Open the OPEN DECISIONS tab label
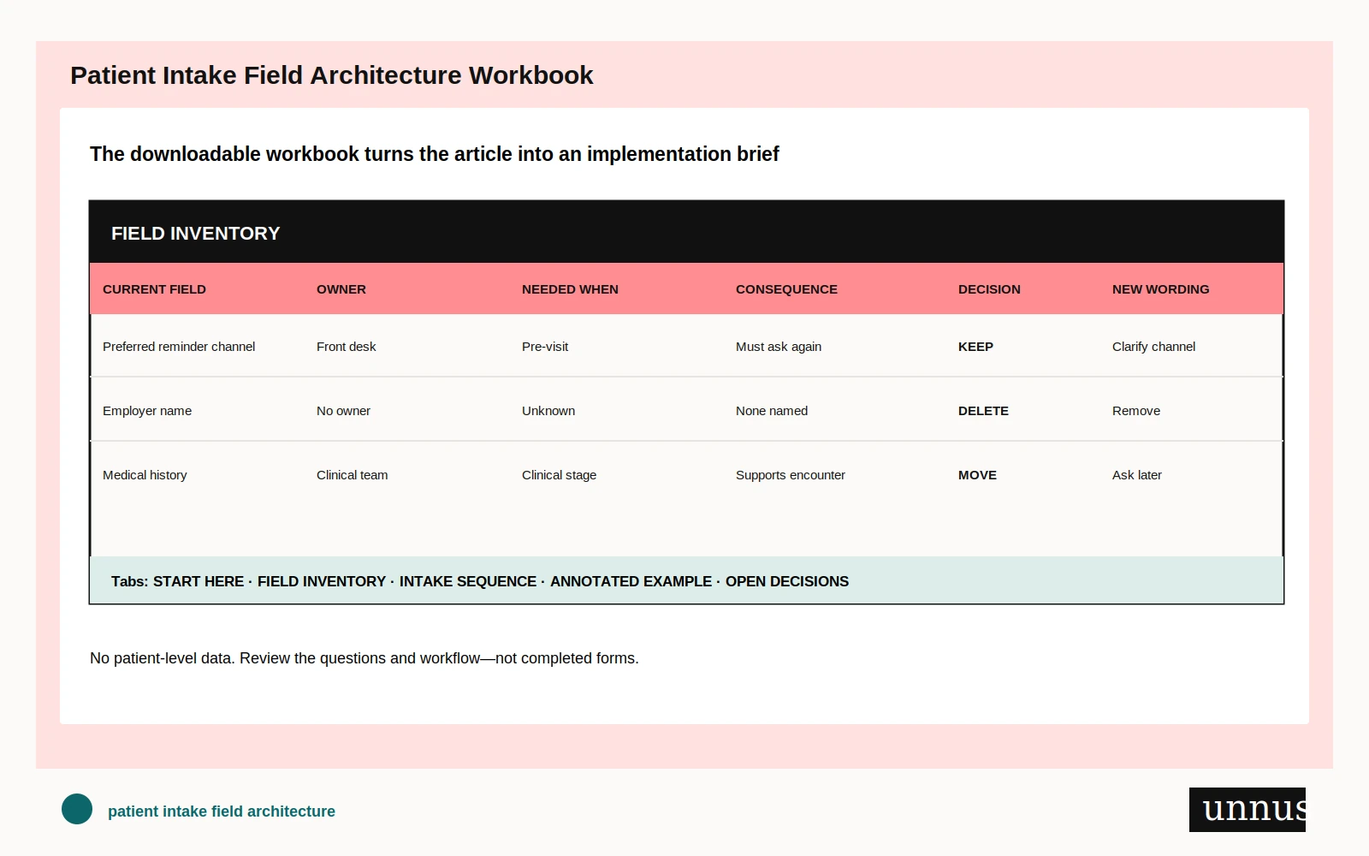Screen dimensions: 1369x856 click(x=787, y=581)
